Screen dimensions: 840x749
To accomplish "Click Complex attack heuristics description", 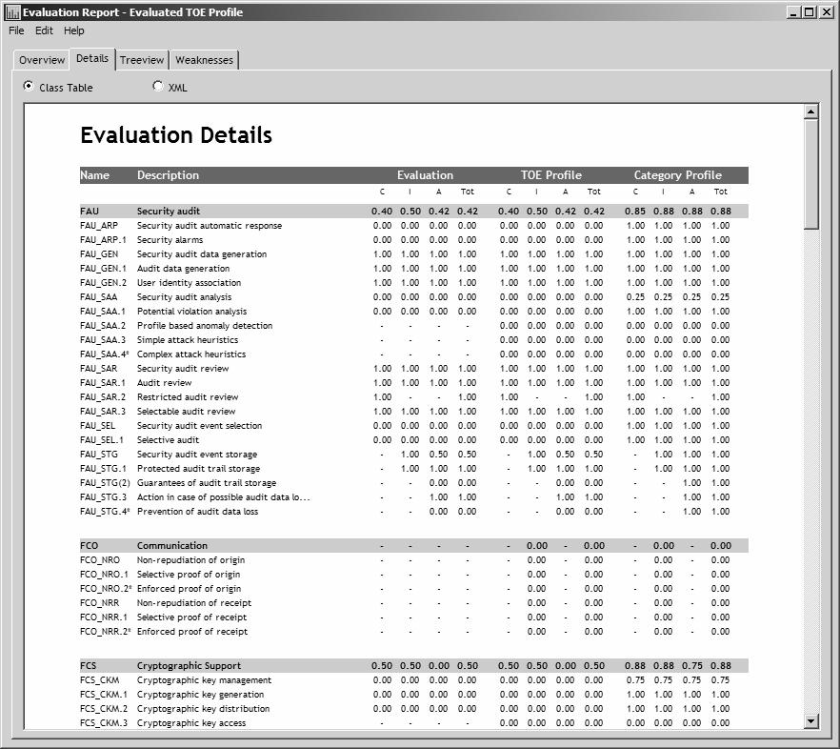I will [x=191, y=354].
